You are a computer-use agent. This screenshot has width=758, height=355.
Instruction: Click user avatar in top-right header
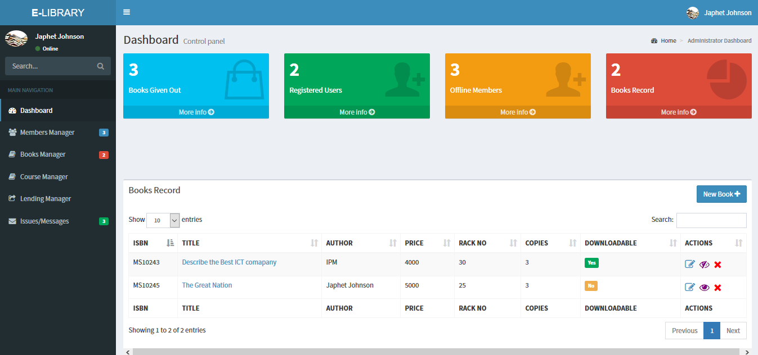[692, 12]
